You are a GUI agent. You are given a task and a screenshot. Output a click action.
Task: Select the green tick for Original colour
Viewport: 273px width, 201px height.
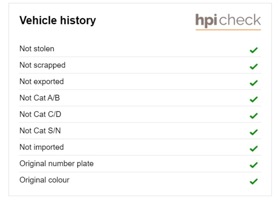(254, 181)
